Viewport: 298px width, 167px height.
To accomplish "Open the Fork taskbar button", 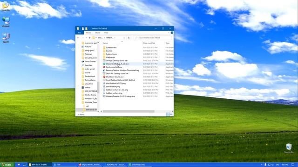I will [64, 165].
